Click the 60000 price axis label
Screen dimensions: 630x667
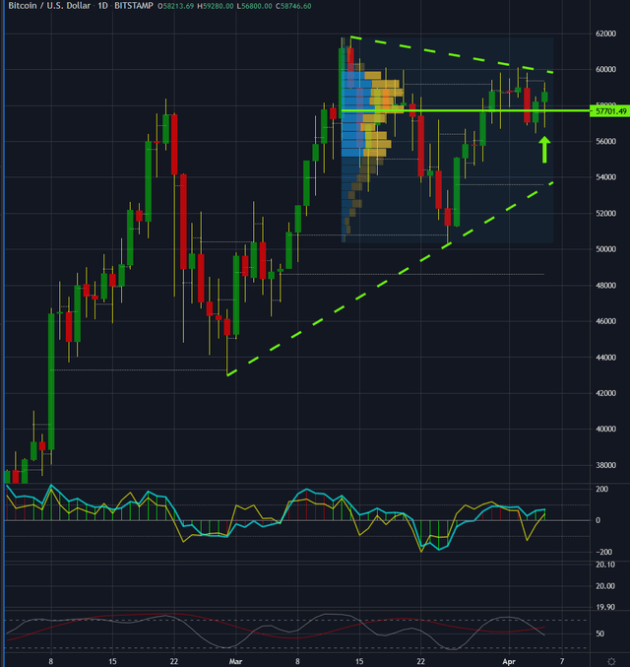605,69
